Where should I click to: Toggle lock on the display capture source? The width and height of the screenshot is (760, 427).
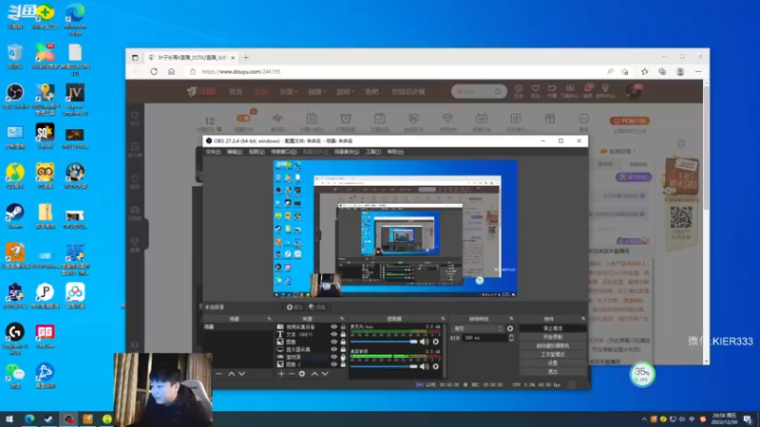343,349
